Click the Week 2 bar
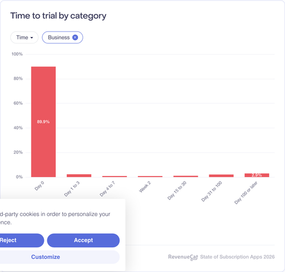The height and width of the screenshot is (272, 285). tap(150, 177)
